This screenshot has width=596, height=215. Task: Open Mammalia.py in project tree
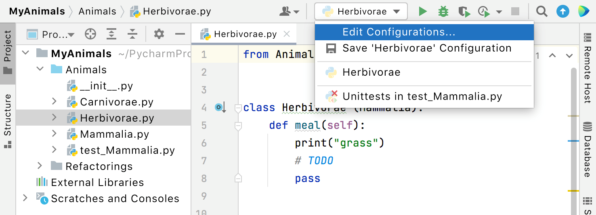click(x=114, y=134)
